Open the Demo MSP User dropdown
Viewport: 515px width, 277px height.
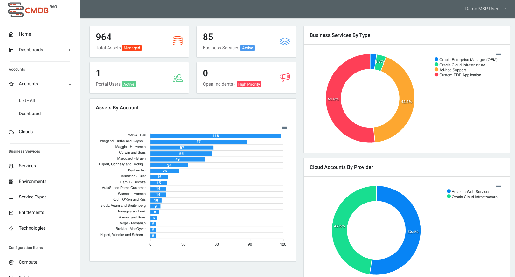486,9
